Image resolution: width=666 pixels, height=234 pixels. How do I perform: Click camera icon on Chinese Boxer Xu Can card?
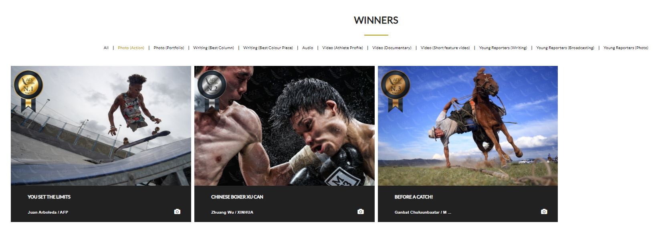click(x=361, y=212)
